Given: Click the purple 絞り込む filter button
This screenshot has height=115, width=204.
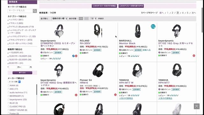Looking at the screenshot, I should 22,73.
